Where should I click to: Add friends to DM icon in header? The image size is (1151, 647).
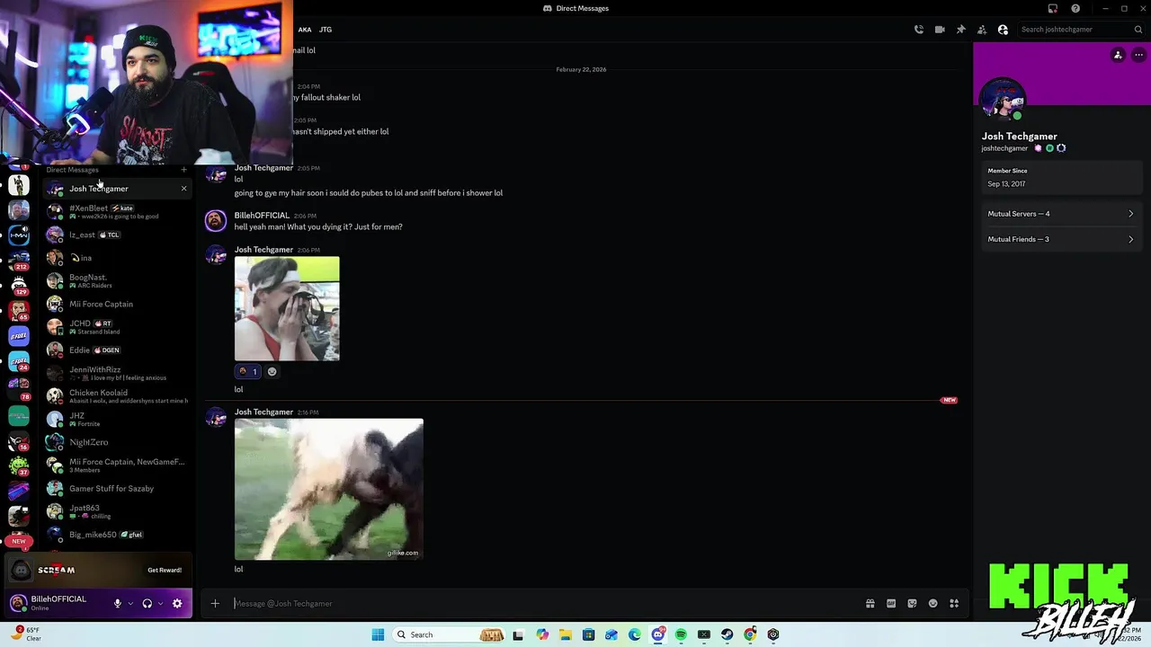point(982,30)
